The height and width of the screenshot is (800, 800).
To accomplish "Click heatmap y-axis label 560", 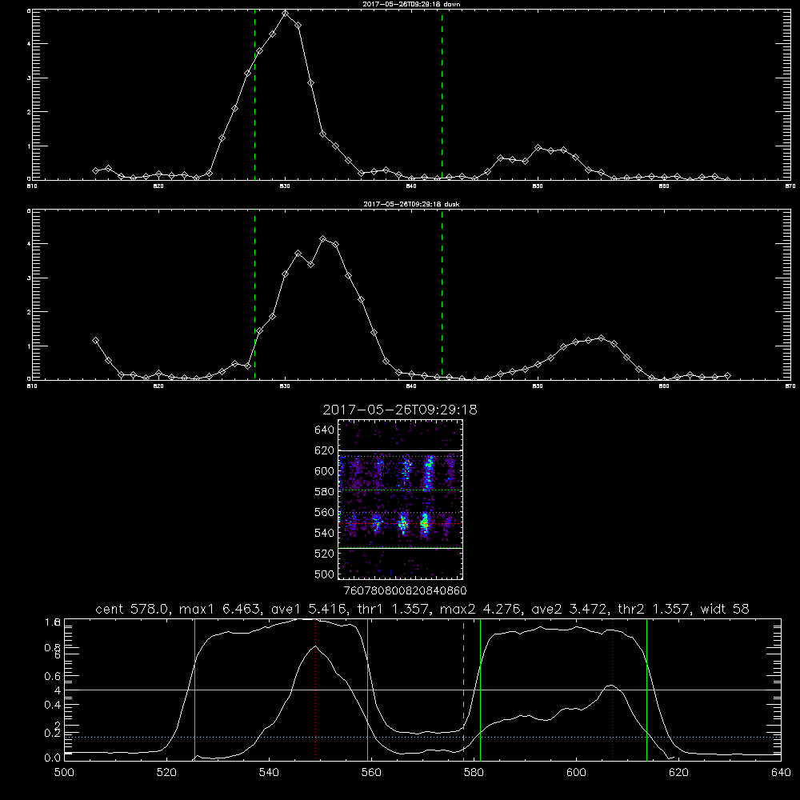I will click(x=325, y=513).
